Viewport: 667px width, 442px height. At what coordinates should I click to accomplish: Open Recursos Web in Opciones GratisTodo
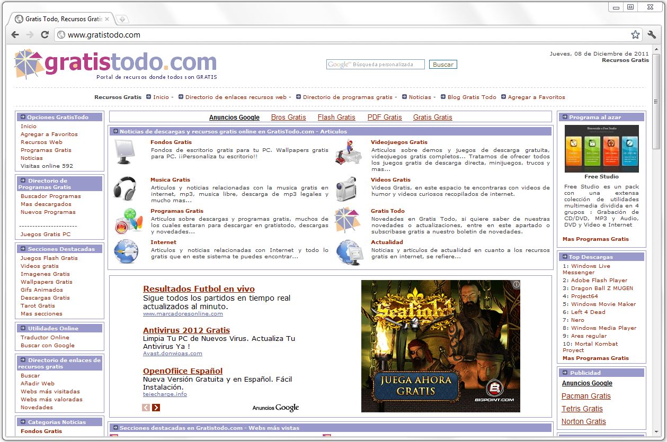click(41, 142)
